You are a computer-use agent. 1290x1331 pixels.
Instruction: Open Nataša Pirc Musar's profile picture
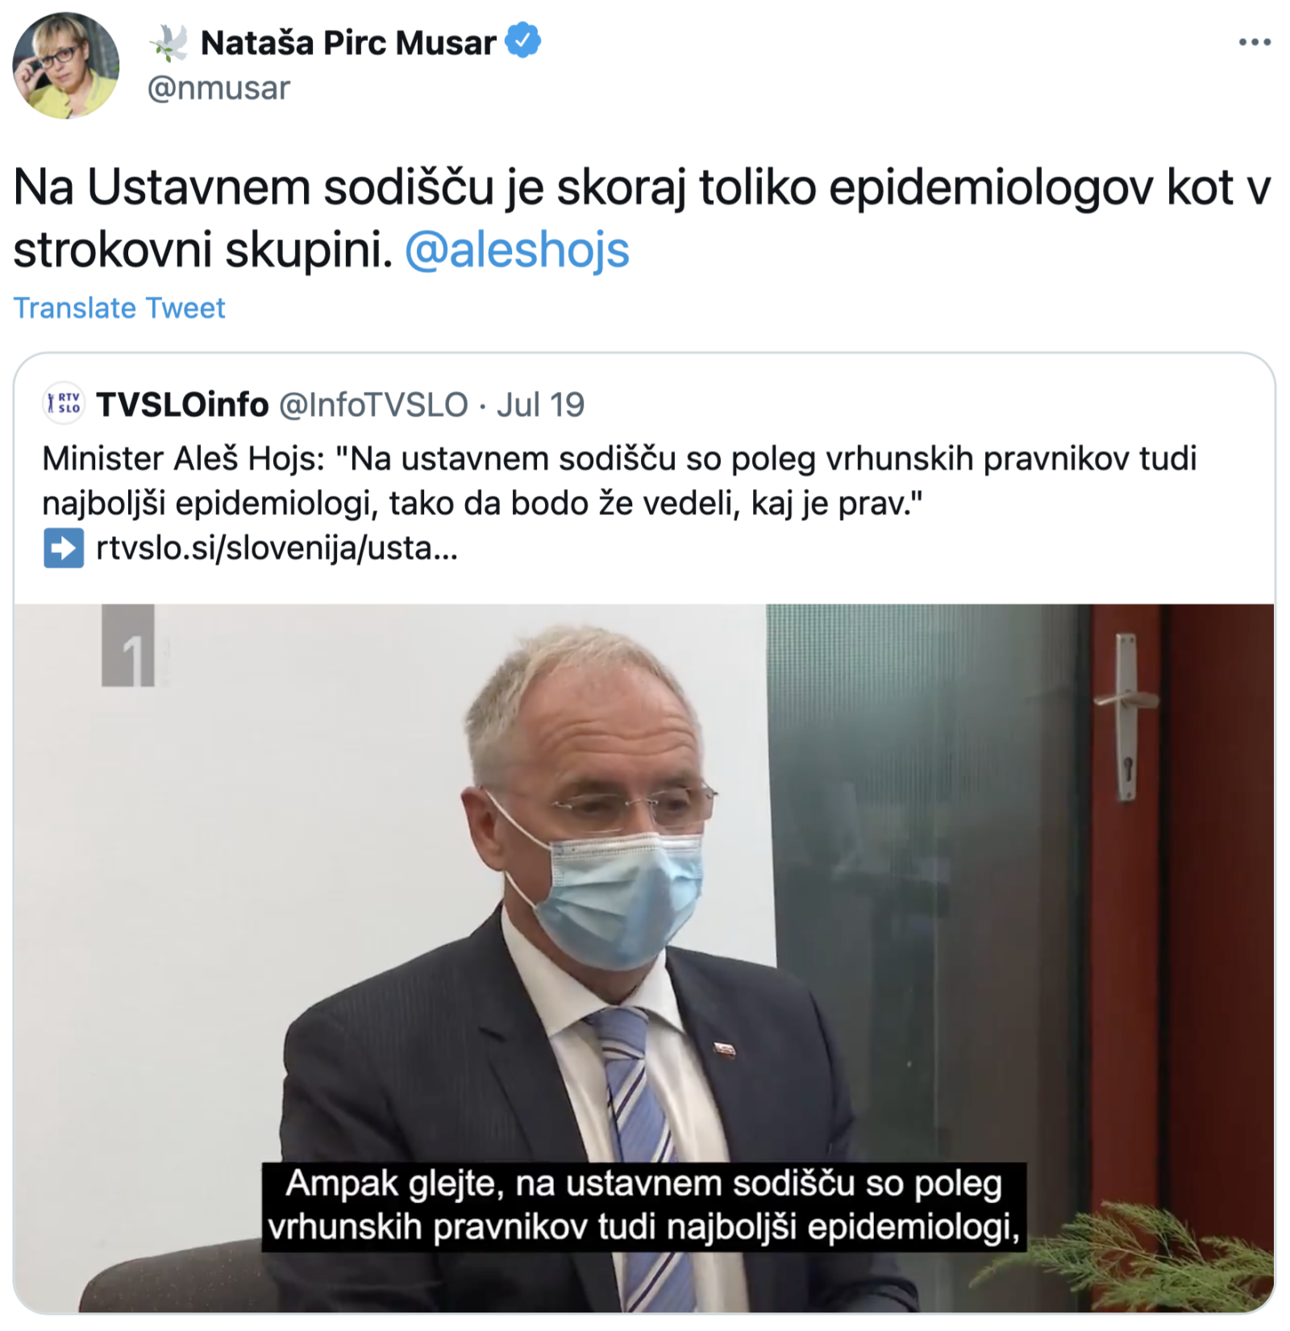(66, 66)
